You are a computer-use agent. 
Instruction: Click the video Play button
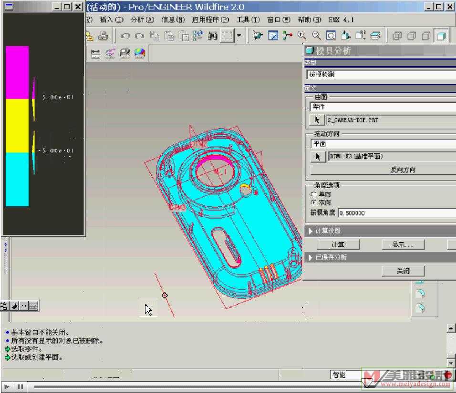point(7,387)
